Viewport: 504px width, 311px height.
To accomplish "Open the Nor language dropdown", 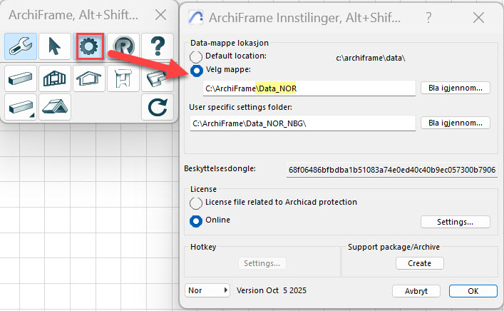I will pyautogui.click(x=208, y=290).
